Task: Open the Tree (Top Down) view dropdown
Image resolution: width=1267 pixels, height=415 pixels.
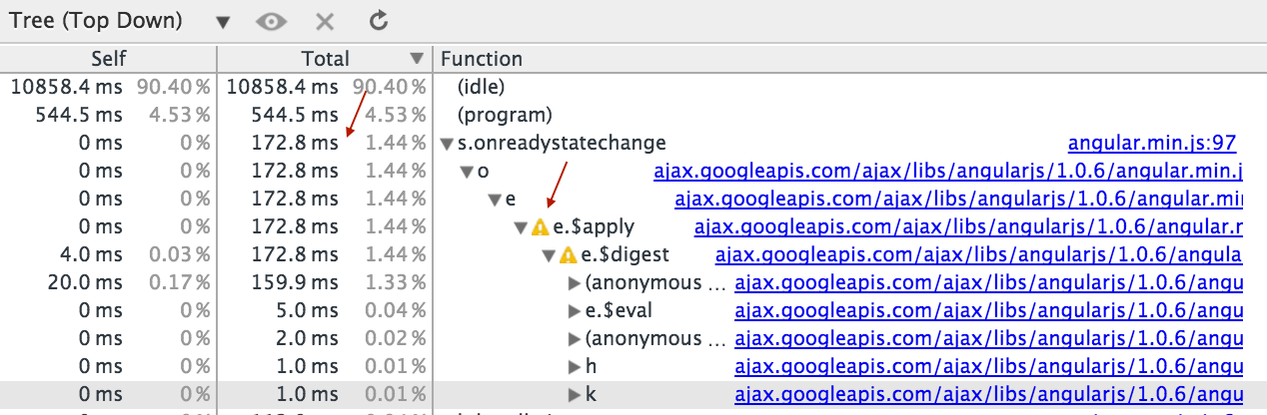Action: point(223,21)
